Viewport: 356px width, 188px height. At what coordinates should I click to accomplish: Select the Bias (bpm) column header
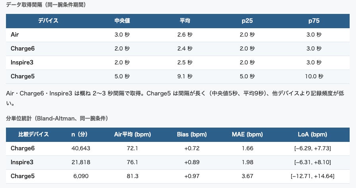pyautogui.click(x=192, y=134)
